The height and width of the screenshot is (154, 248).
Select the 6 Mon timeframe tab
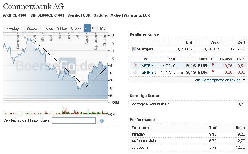click(76, 29)
